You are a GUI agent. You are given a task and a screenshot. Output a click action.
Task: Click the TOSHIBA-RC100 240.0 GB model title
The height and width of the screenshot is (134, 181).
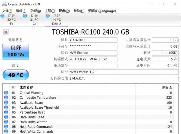[90, 32]
